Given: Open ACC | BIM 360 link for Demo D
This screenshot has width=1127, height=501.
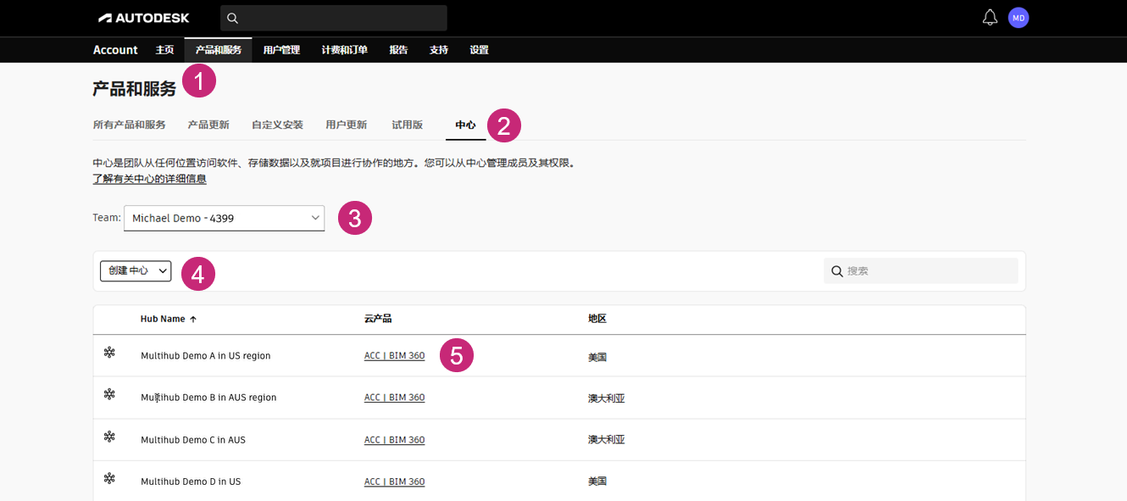Looking at the screenshot, I should [394, 481].
